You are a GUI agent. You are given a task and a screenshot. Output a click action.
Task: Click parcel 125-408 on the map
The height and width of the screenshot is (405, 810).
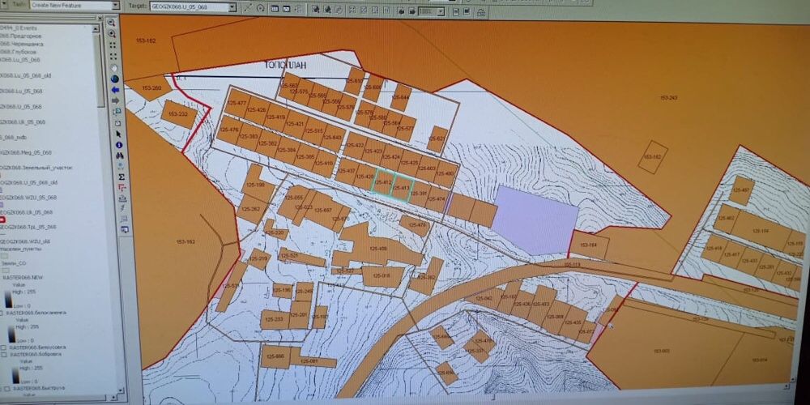pyautogui.click(x=380, y=249)
